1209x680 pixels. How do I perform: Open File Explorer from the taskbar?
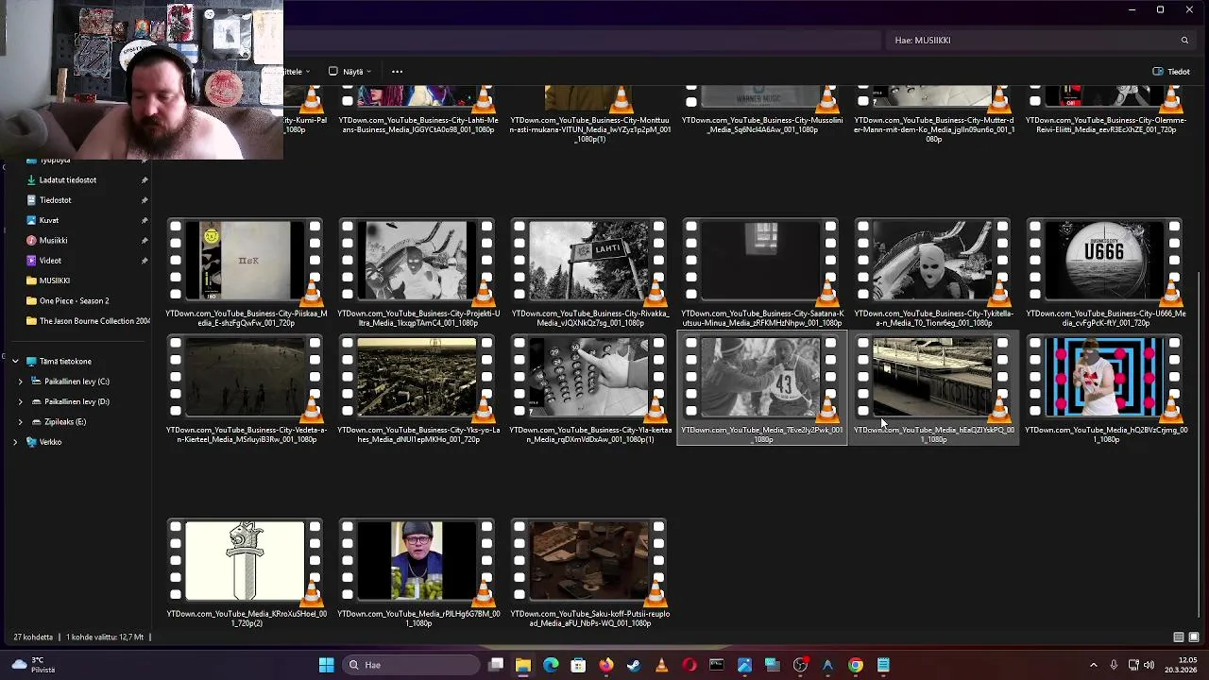pyautogui.click(x=523, y=665)
